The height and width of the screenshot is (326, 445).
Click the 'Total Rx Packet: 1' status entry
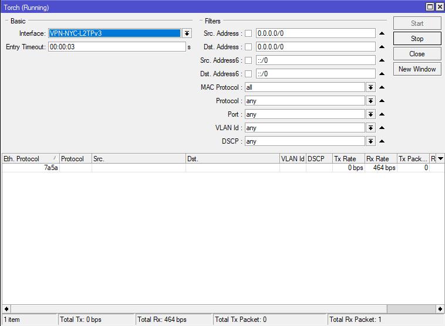(x=386, y=320)
